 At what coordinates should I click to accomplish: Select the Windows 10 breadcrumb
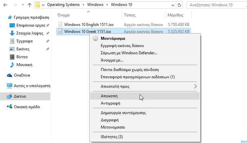click(122, 5)
